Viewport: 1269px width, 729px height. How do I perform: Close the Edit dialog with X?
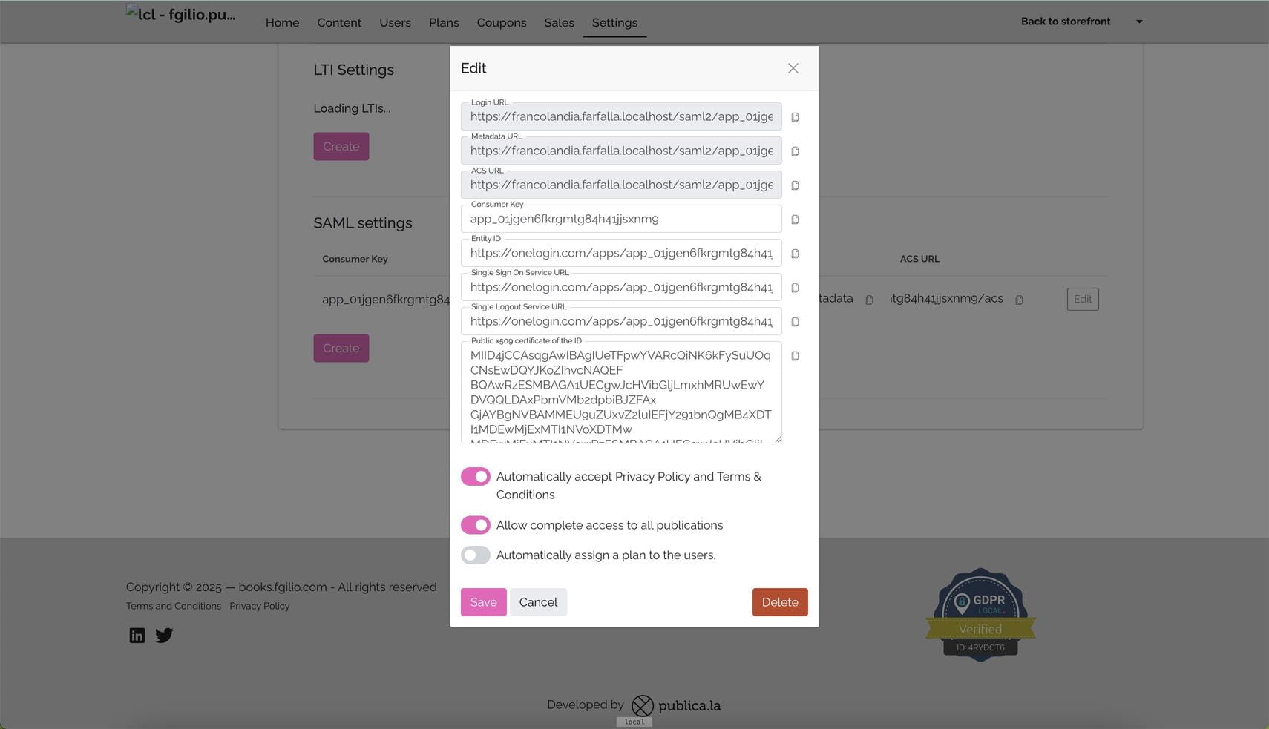click(793, 68)
